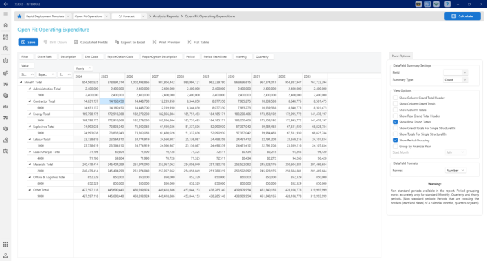Click the ReportOption Code field chip
The image size is (487, 261).
[120, 57]
